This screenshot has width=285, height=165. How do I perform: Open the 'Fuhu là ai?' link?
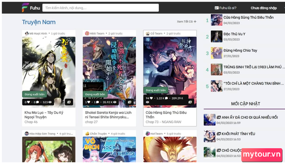tap(226, 8)
